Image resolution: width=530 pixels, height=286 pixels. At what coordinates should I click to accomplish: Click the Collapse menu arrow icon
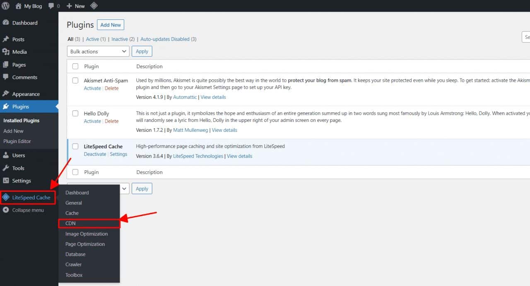[6, 210]
